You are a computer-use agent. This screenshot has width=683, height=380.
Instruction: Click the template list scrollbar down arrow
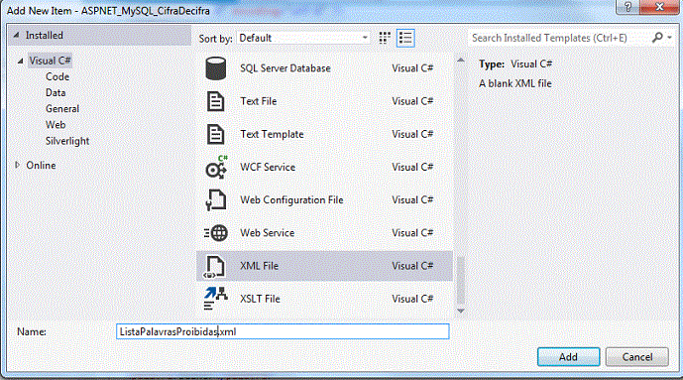click(460, 311)
